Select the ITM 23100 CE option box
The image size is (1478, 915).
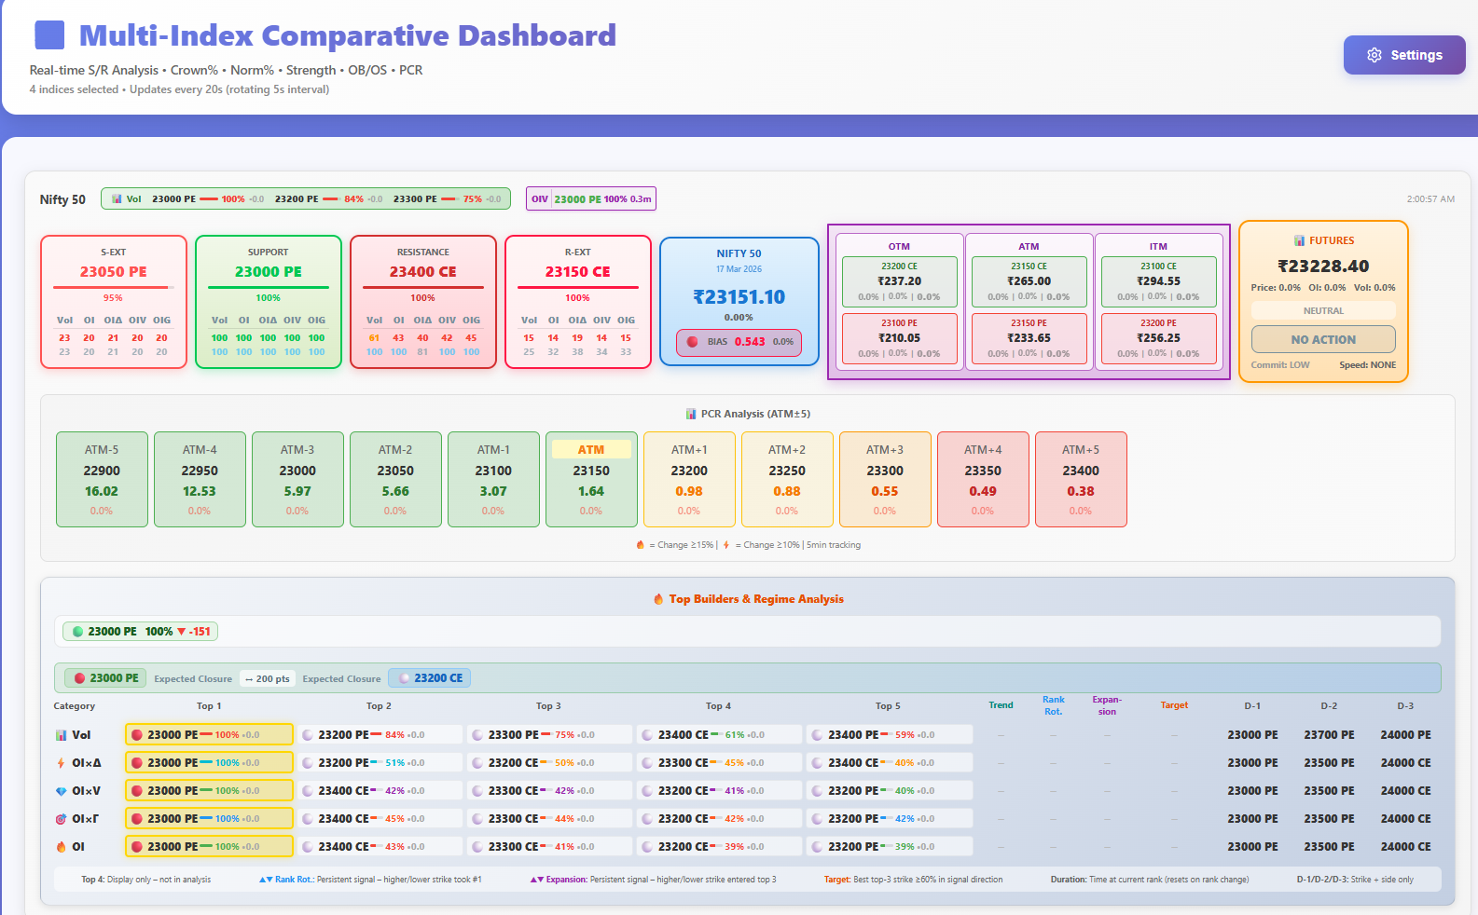[x=1159, y=281]
